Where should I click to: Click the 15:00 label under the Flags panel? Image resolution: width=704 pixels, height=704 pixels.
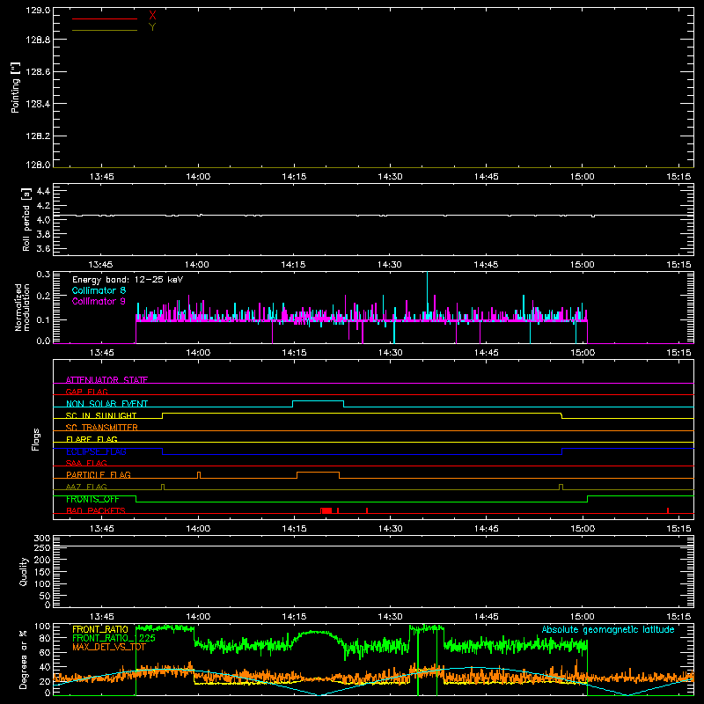[583, 529]
